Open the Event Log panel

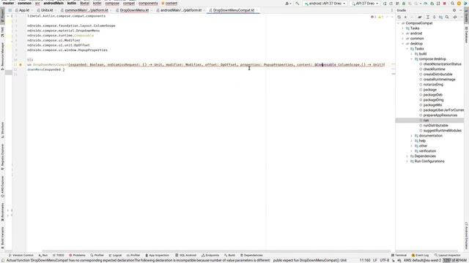pos(420,255)
